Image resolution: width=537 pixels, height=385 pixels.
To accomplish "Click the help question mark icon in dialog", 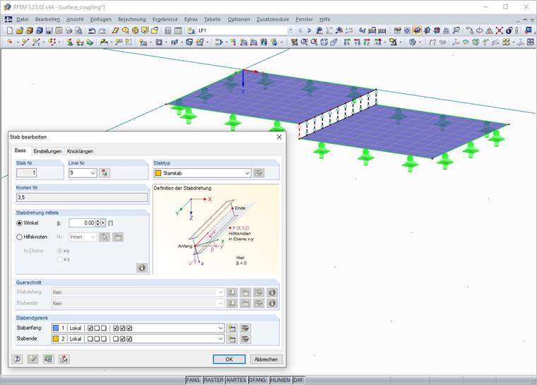I will coord(18,359).
